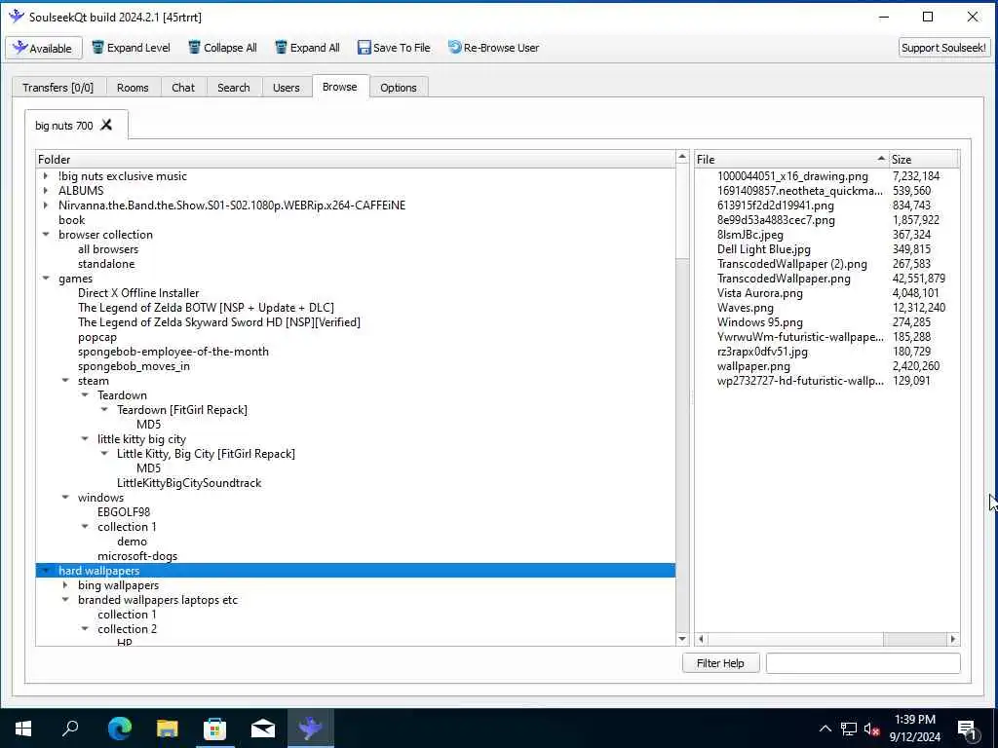Expand the bing wallpapers folder arrow
Viewport: 998px width, 748px height.
(65, 585)
